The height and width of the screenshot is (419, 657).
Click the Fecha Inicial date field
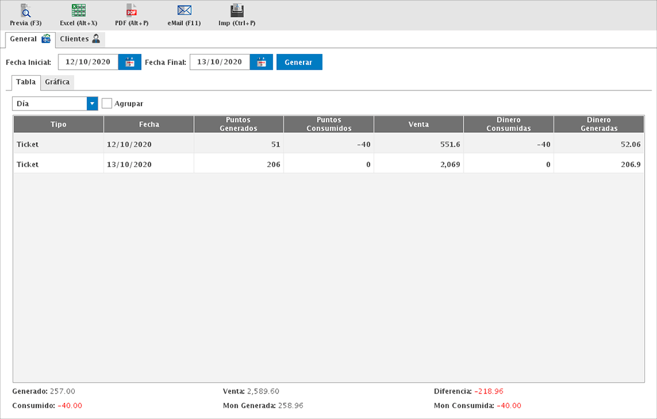pyautogui.click(x=88, y=62)
